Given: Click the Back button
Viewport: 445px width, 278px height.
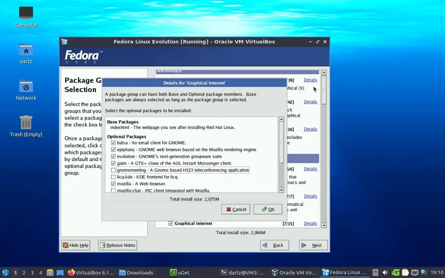Looking at the screenshot, I should coord(275,245).
